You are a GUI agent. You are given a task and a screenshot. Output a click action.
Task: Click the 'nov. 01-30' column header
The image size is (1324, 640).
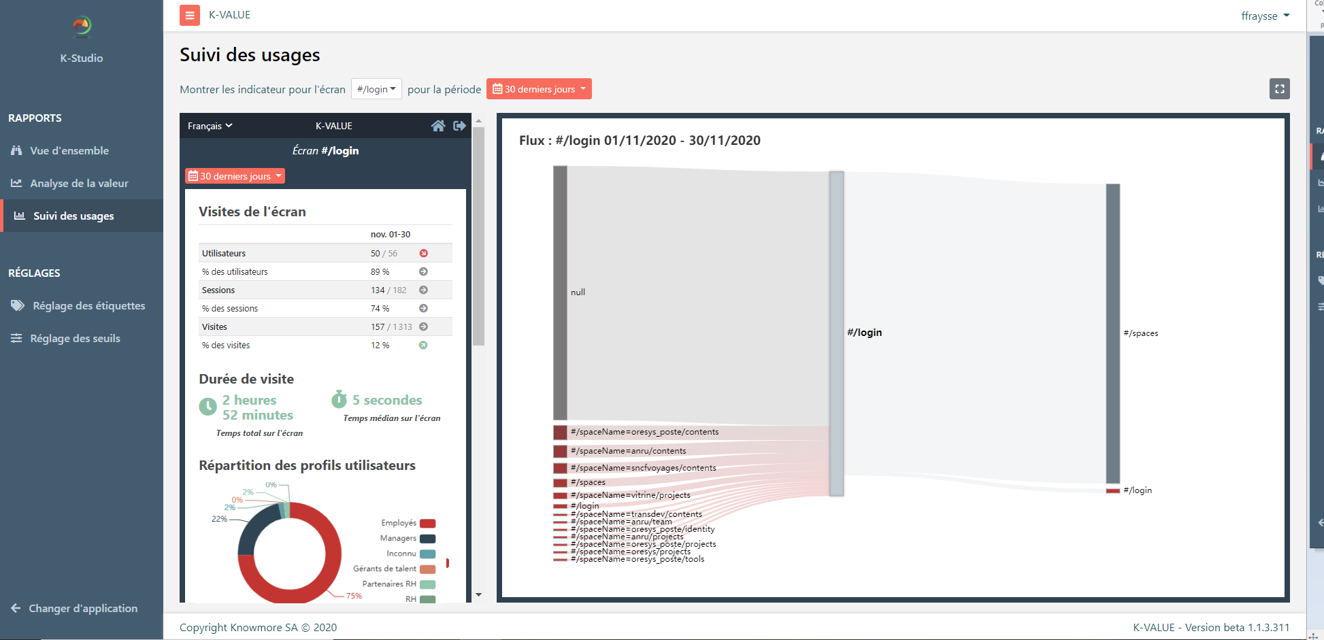pos(391,234)
